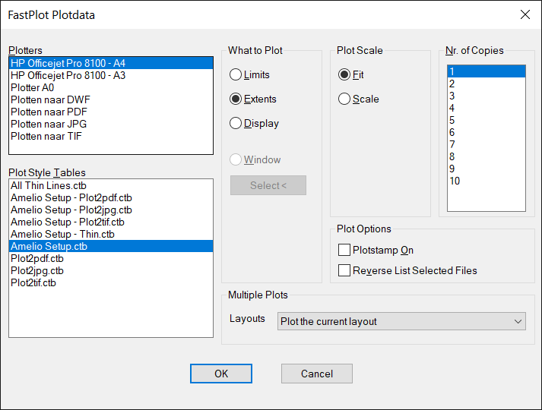Select HP Officejet Pro 8100 - A3 plotter

[x=111, y=75]
